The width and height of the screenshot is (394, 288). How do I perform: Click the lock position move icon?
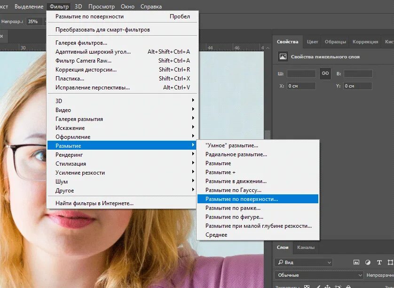(327, 287)
